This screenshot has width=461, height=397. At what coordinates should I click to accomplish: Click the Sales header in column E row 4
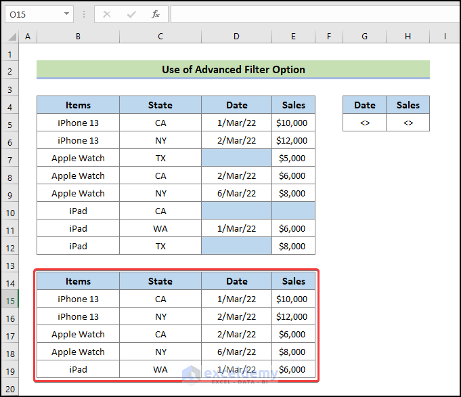(293, 105)
